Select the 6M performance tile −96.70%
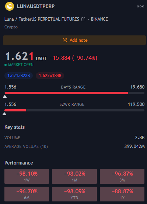The height and width of the screenshot is (204, 147). [x=27, y=194]
